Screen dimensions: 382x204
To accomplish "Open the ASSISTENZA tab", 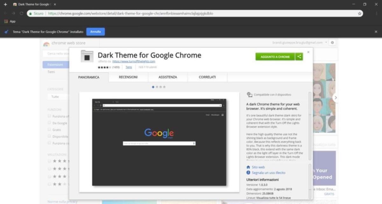I will (x=167, y=77).
